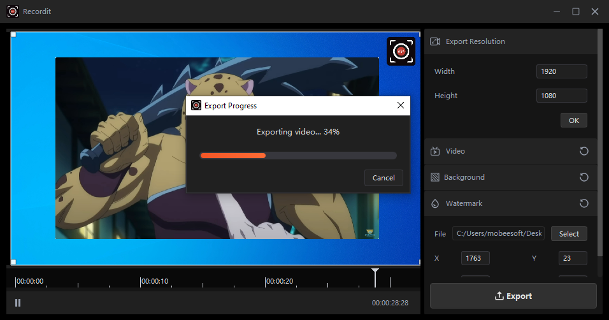The width and height of the screenshot is (609, 320).
Task: Click the main Export button
Action: (513, 296)
